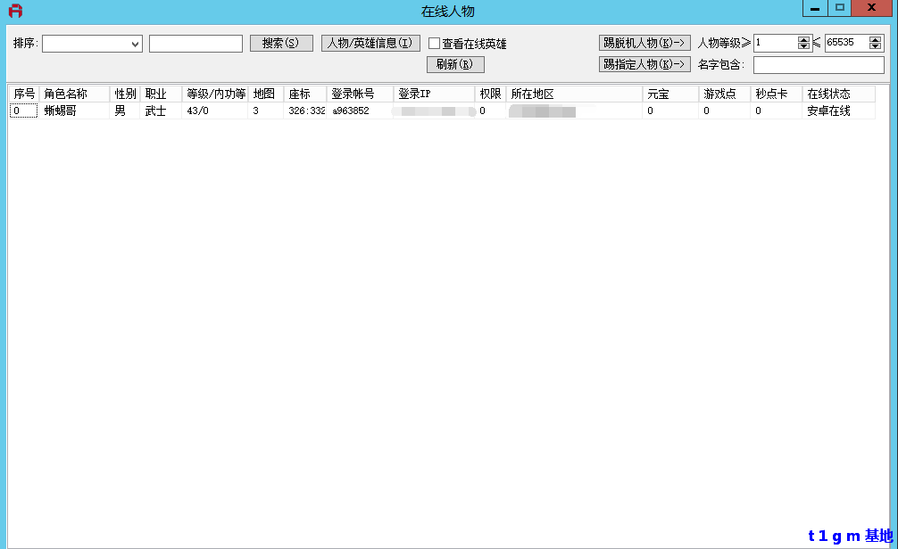Click the 元宝 column header
The width and height of the screenshot is (898, 549).
669,94
